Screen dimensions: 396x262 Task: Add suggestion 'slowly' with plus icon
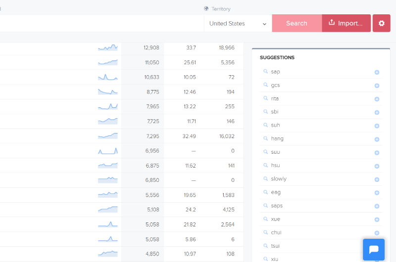tap(377, 179)
